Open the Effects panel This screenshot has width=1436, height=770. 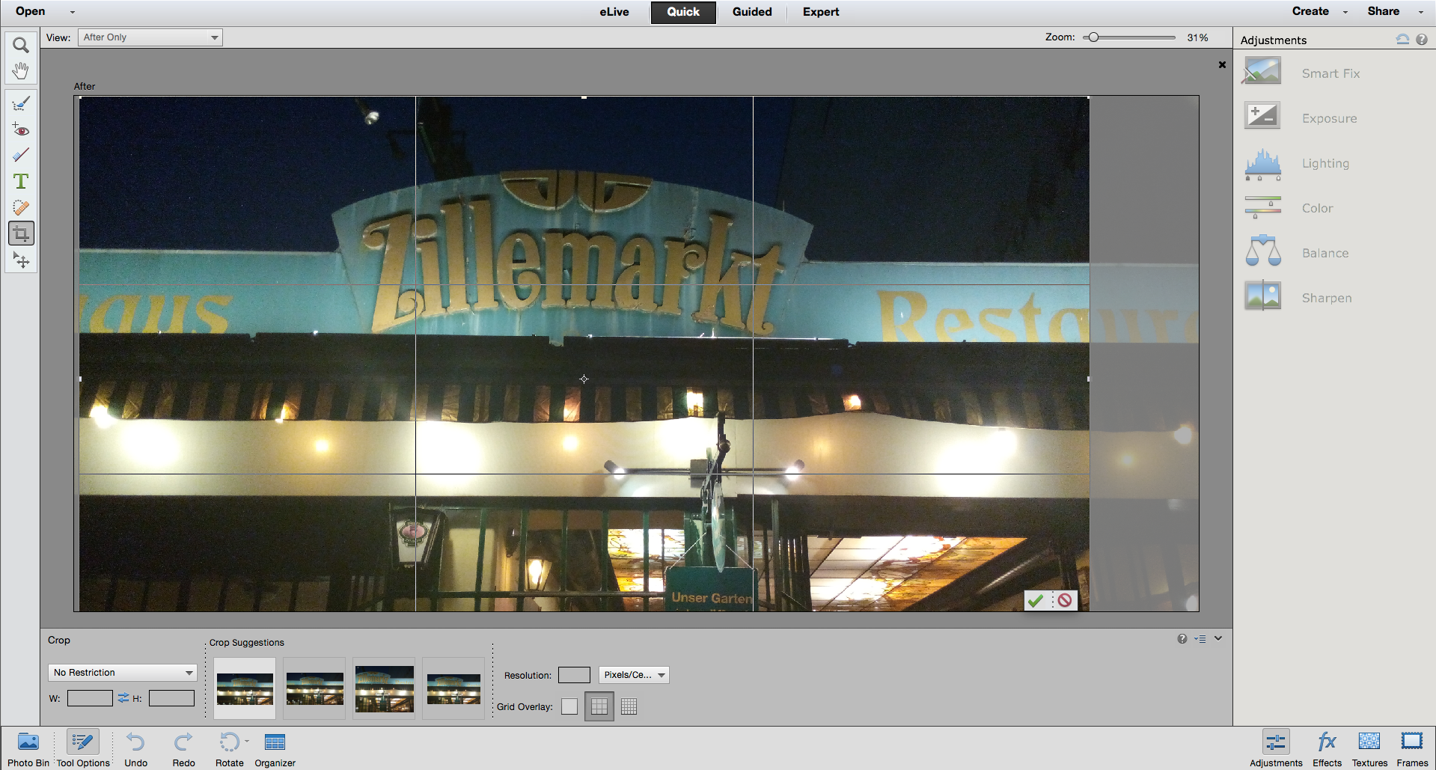(x=1327, y=749)
